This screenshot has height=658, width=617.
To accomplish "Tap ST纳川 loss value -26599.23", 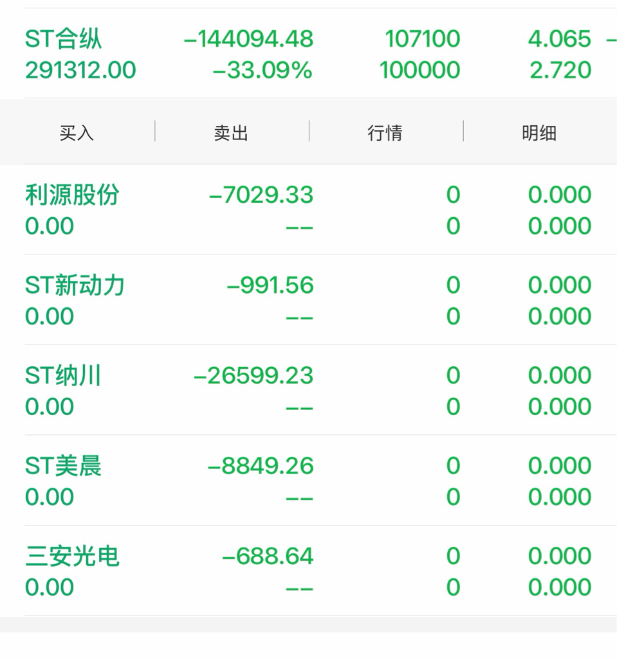I will point(253,375).
